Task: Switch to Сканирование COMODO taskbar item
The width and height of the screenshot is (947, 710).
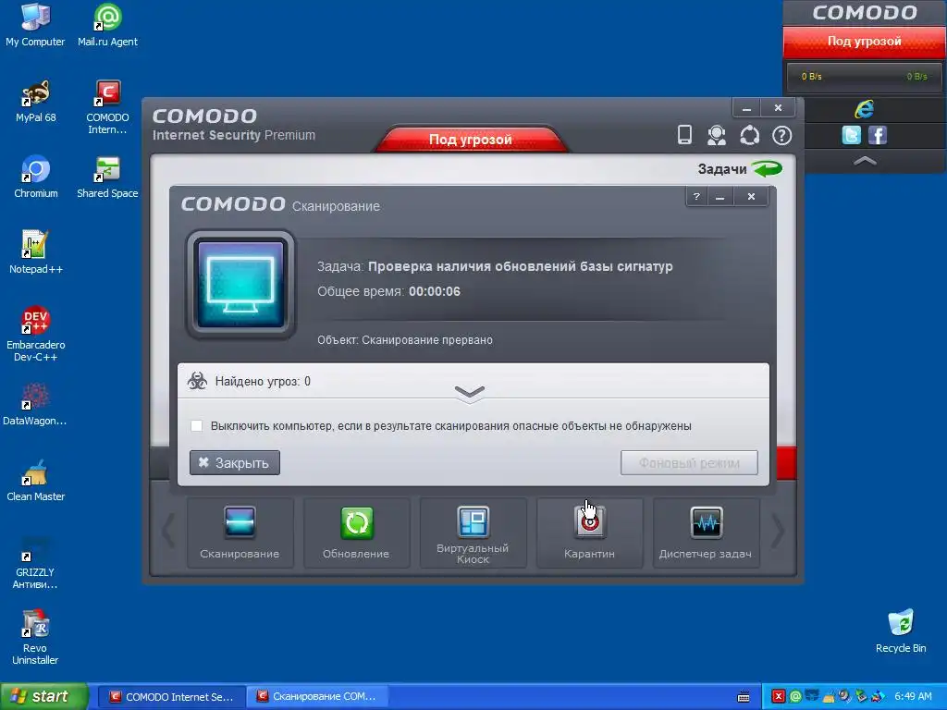Action: (318, 697)
